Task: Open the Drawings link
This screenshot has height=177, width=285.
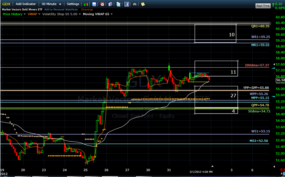Action: [87, 10]
